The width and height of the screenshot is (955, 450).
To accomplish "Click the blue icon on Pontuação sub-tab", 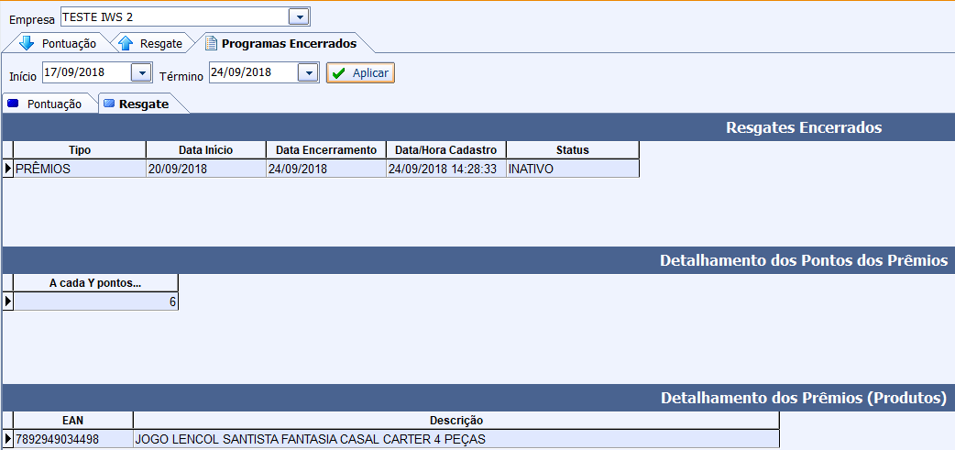I will pyautogui.click(x=13, y=104).
